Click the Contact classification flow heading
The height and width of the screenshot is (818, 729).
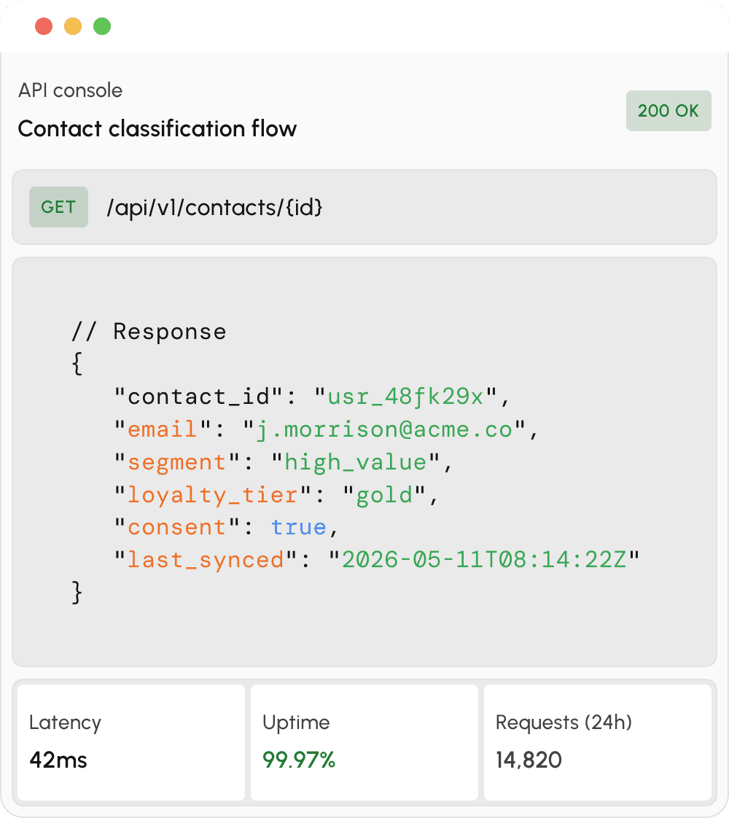click(157, 129)
